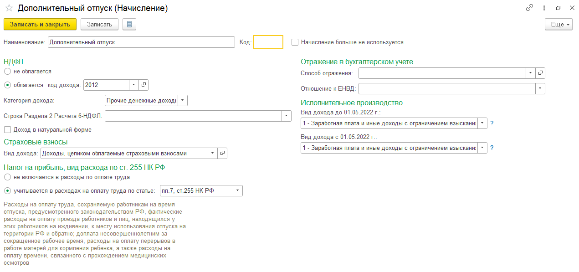Click the list icon next to Записать
The height and width of the screenshot is (272, 579).
click(129, 24)
